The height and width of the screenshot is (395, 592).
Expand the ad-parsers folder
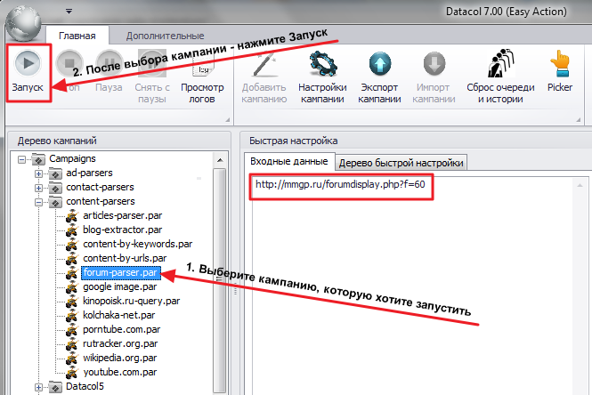[x=38, y=173]
